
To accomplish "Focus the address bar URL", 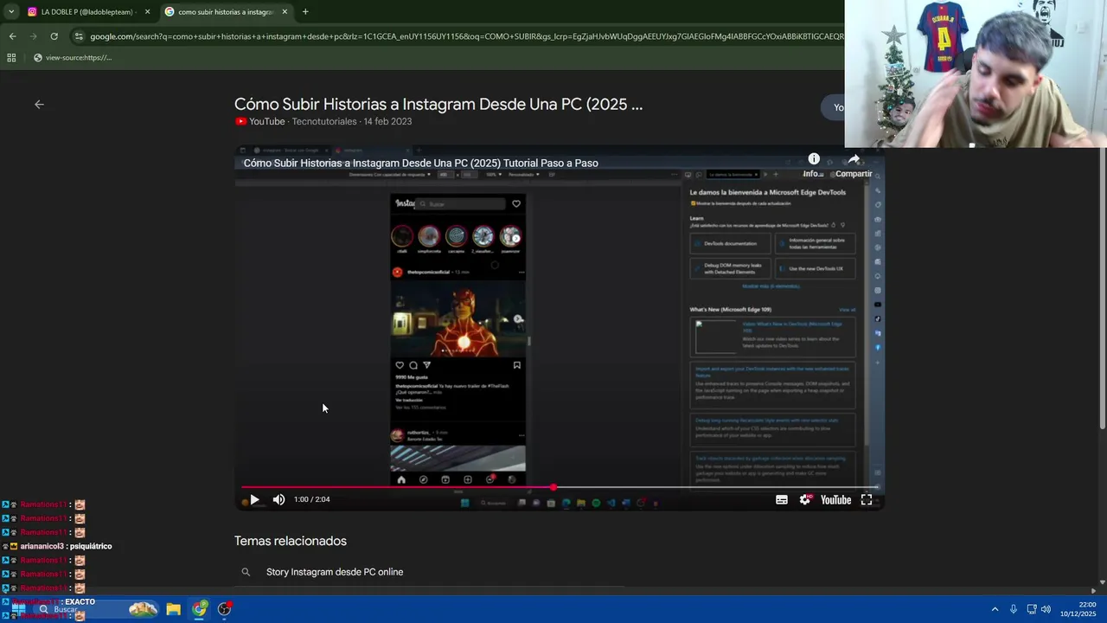I will (x=465, y=36).
